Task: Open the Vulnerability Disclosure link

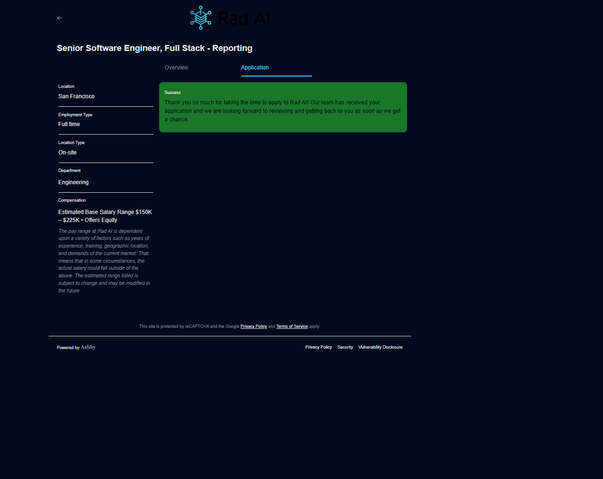Action: pyautogui.click(x=380, y=347)
